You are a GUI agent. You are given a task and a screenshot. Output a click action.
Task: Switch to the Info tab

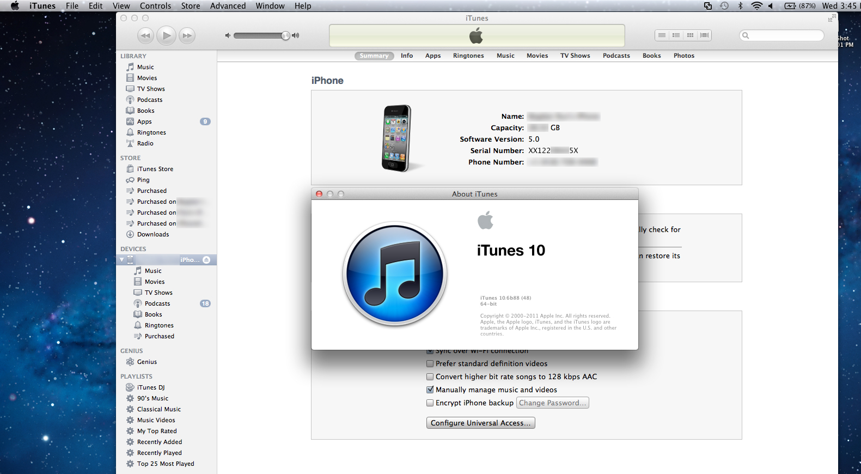[407, 56]
